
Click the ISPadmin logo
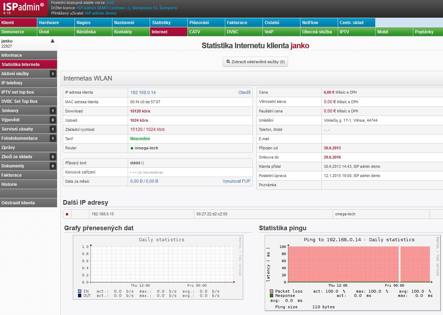(24, 8)
